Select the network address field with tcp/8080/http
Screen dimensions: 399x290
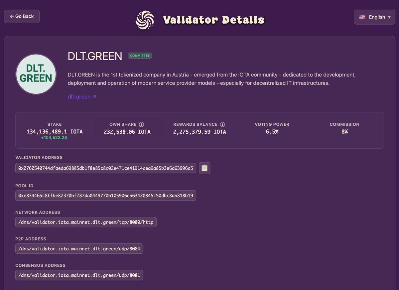86,222
